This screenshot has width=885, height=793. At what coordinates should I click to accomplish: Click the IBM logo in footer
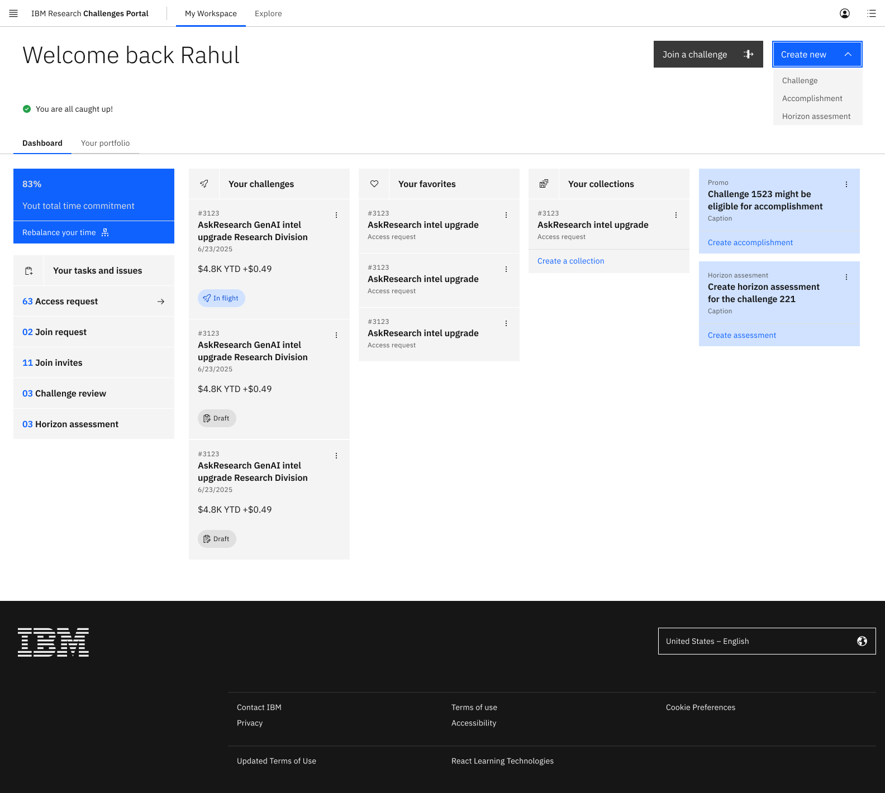[53, 642]
